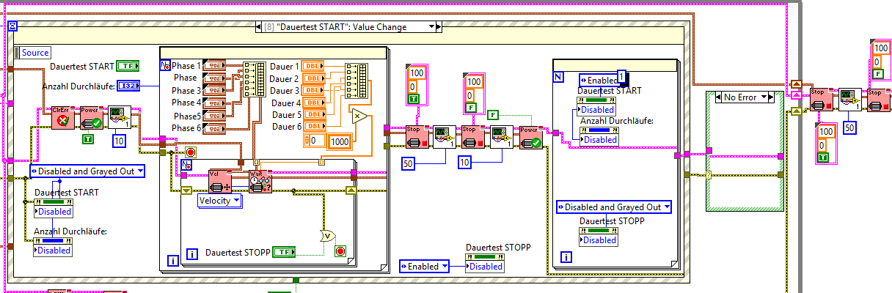Click the N count terminal of right For Loop
Image resolution: width=892 pixels, height=293 pixels.
click(x=560, y=76)
